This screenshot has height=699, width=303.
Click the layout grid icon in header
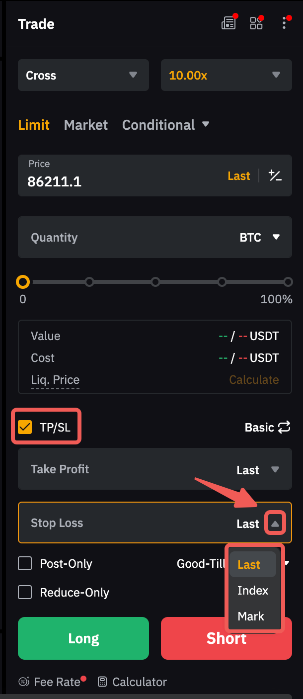tap(256, 23)
